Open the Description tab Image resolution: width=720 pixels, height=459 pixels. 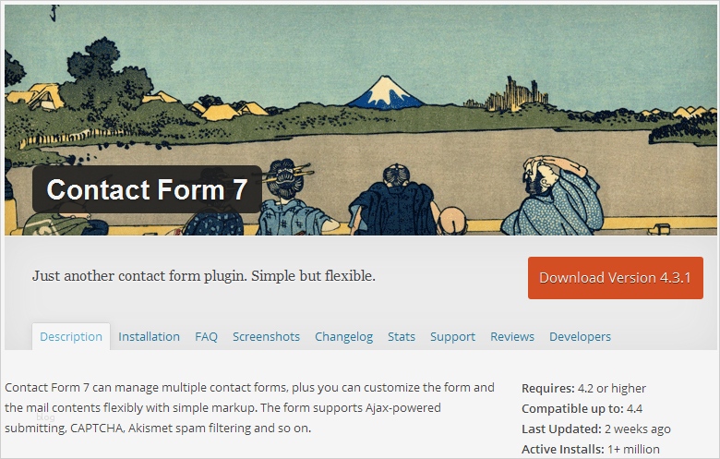coord(71,336)
